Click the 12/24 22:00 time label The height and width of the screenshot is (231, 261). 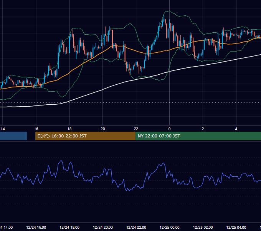point(136,227)
